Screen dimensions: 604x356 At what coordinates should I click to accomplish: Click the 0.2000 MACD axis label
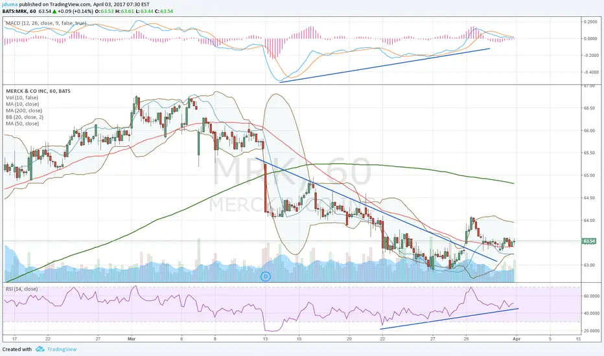[x=591, y=22]
